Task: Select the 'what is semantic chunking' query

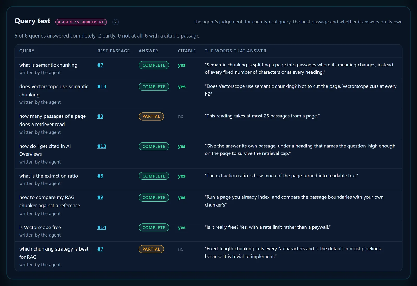Action: 48,65
